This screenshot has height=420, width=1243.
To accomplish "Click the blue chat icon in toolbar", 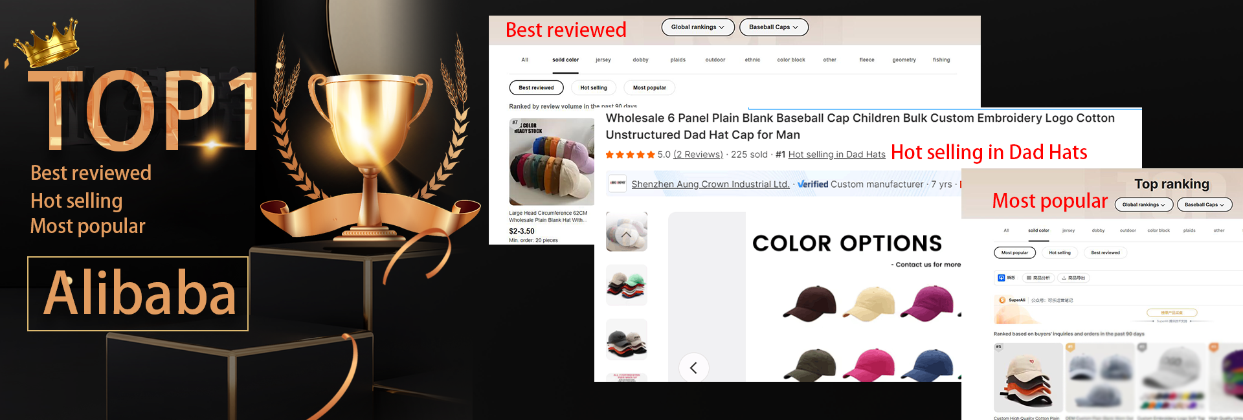I will click(x=1002, y=278).
